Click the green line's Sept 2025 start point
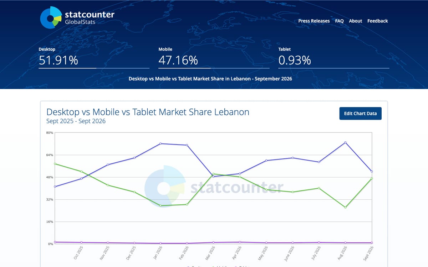This screenshot has height=267, width=428. pyautogui.click(x=55, y=164)
